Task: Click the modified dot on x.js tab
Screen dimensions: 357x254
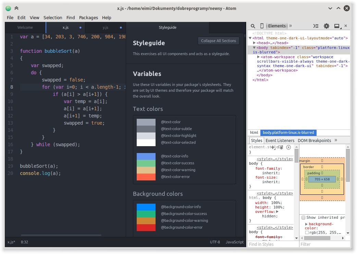Action: [81, 27]
